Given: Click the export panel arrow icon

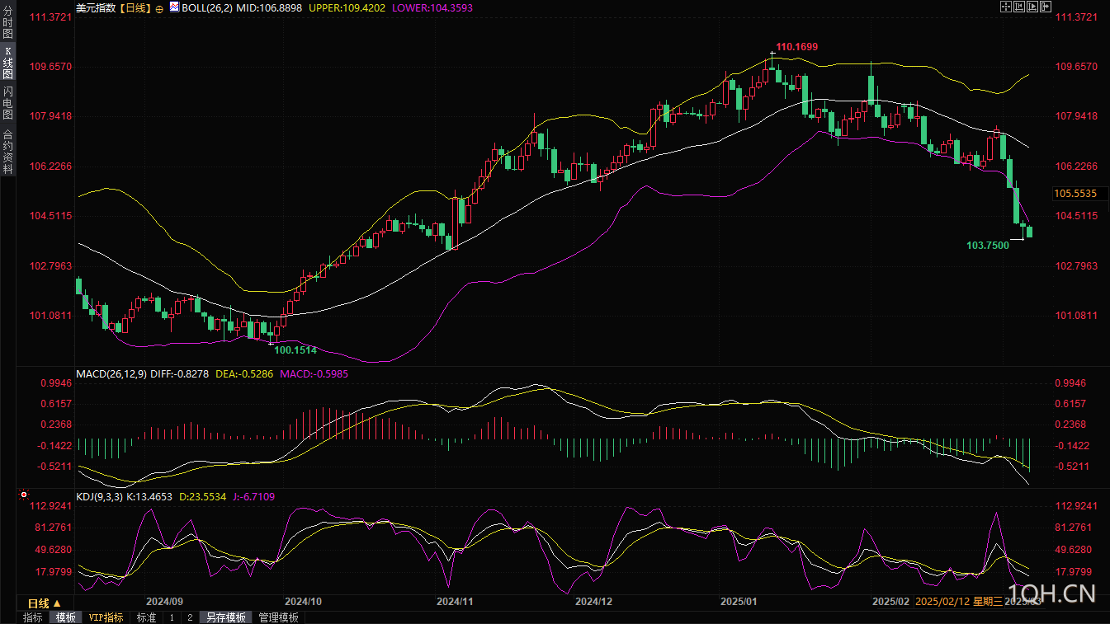Looking at the screenshot, I should click(1046, 7).
